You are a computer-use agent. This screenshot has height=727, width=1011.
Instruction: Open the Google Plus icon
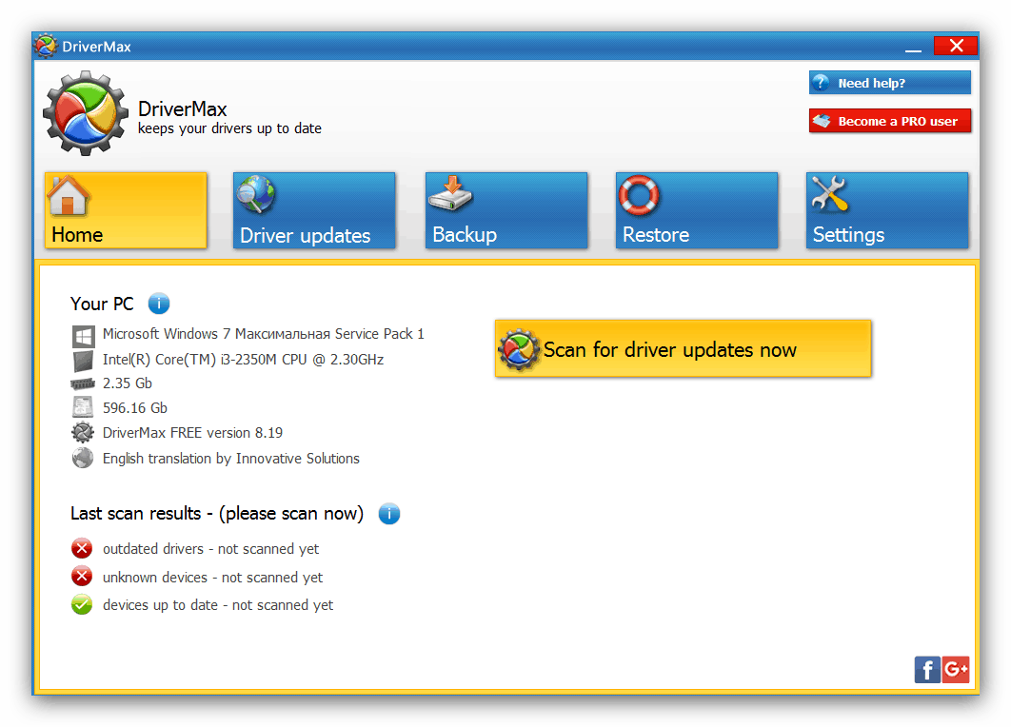click(x=956, y=669)
